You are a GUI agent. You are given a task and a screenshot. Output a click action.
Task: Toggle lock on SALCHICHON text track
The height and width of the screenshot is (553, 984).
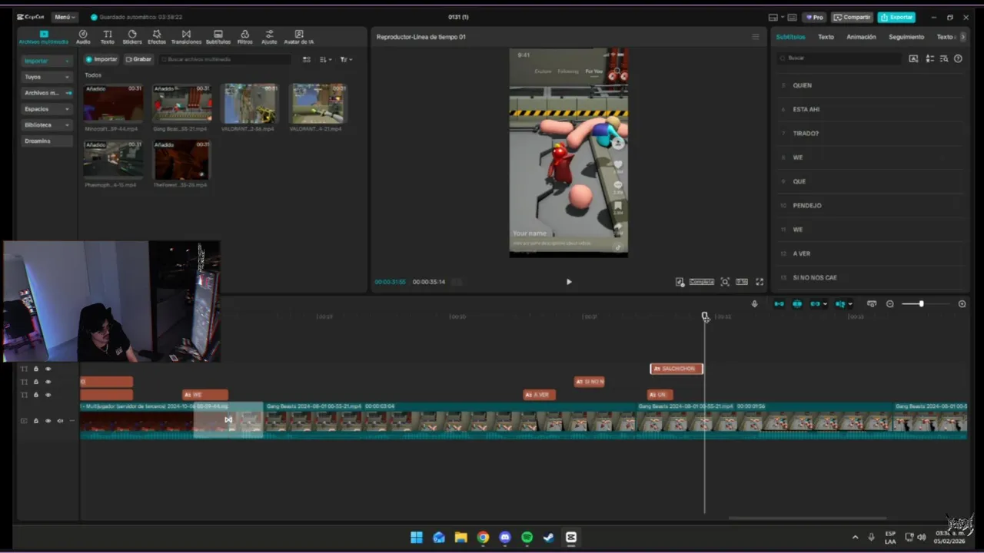pos(35,369)
